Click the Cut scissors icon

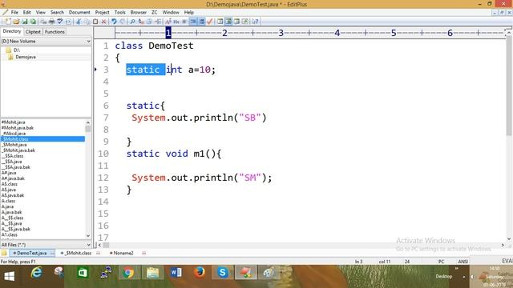tap(79, 22)
